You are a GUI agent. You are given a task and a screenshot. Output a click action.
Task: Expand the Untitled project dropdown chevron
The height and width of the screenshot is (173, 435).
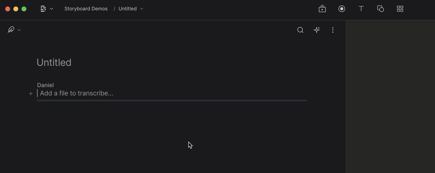click(142, 9)
